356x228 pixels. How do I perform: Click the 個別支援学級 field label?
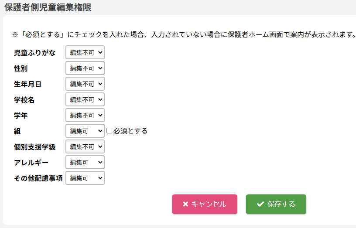pos(35,147)
